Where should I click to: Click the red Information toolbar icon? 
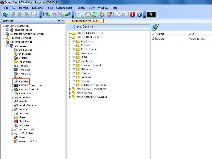(x=132, y=14)
